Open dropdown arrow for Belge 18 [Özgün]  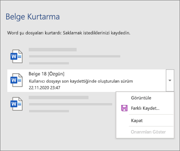point(170,80)
